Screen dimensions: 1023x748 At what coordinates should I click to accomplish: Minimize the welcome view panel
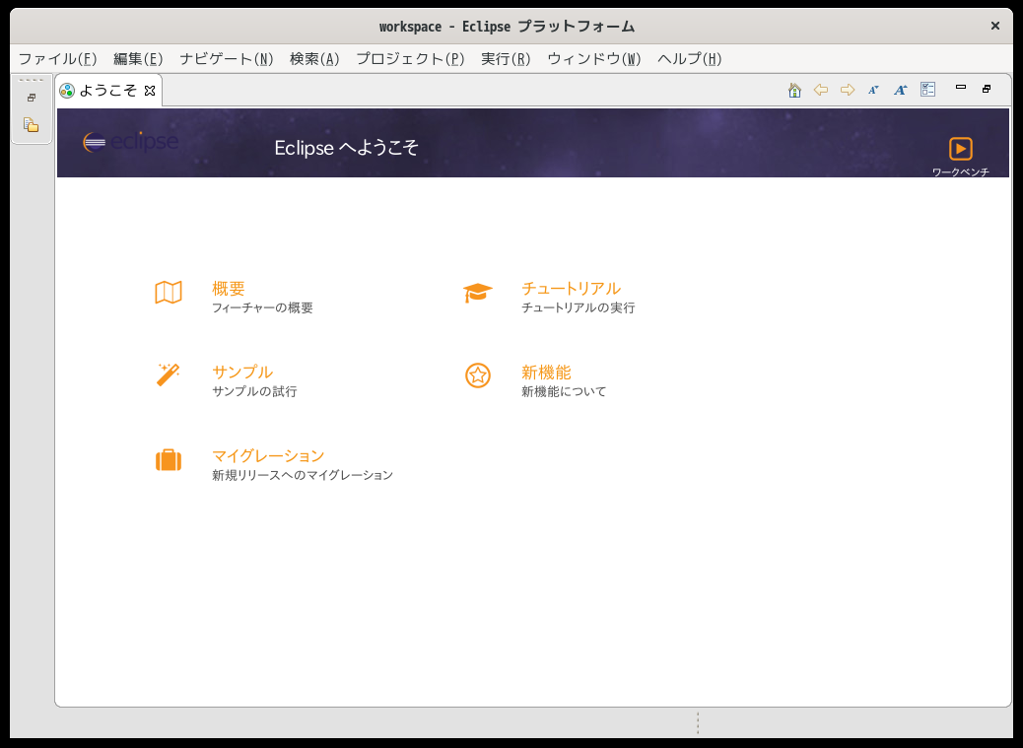coord(960,88)
